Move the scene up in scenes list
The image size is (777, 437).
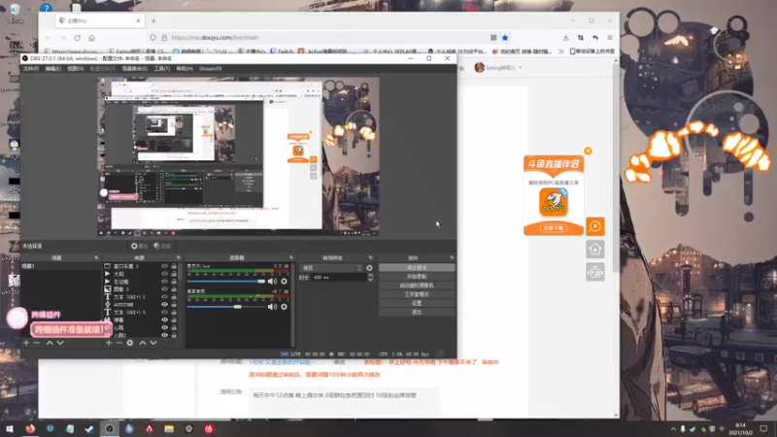click(x=50, y=343)
